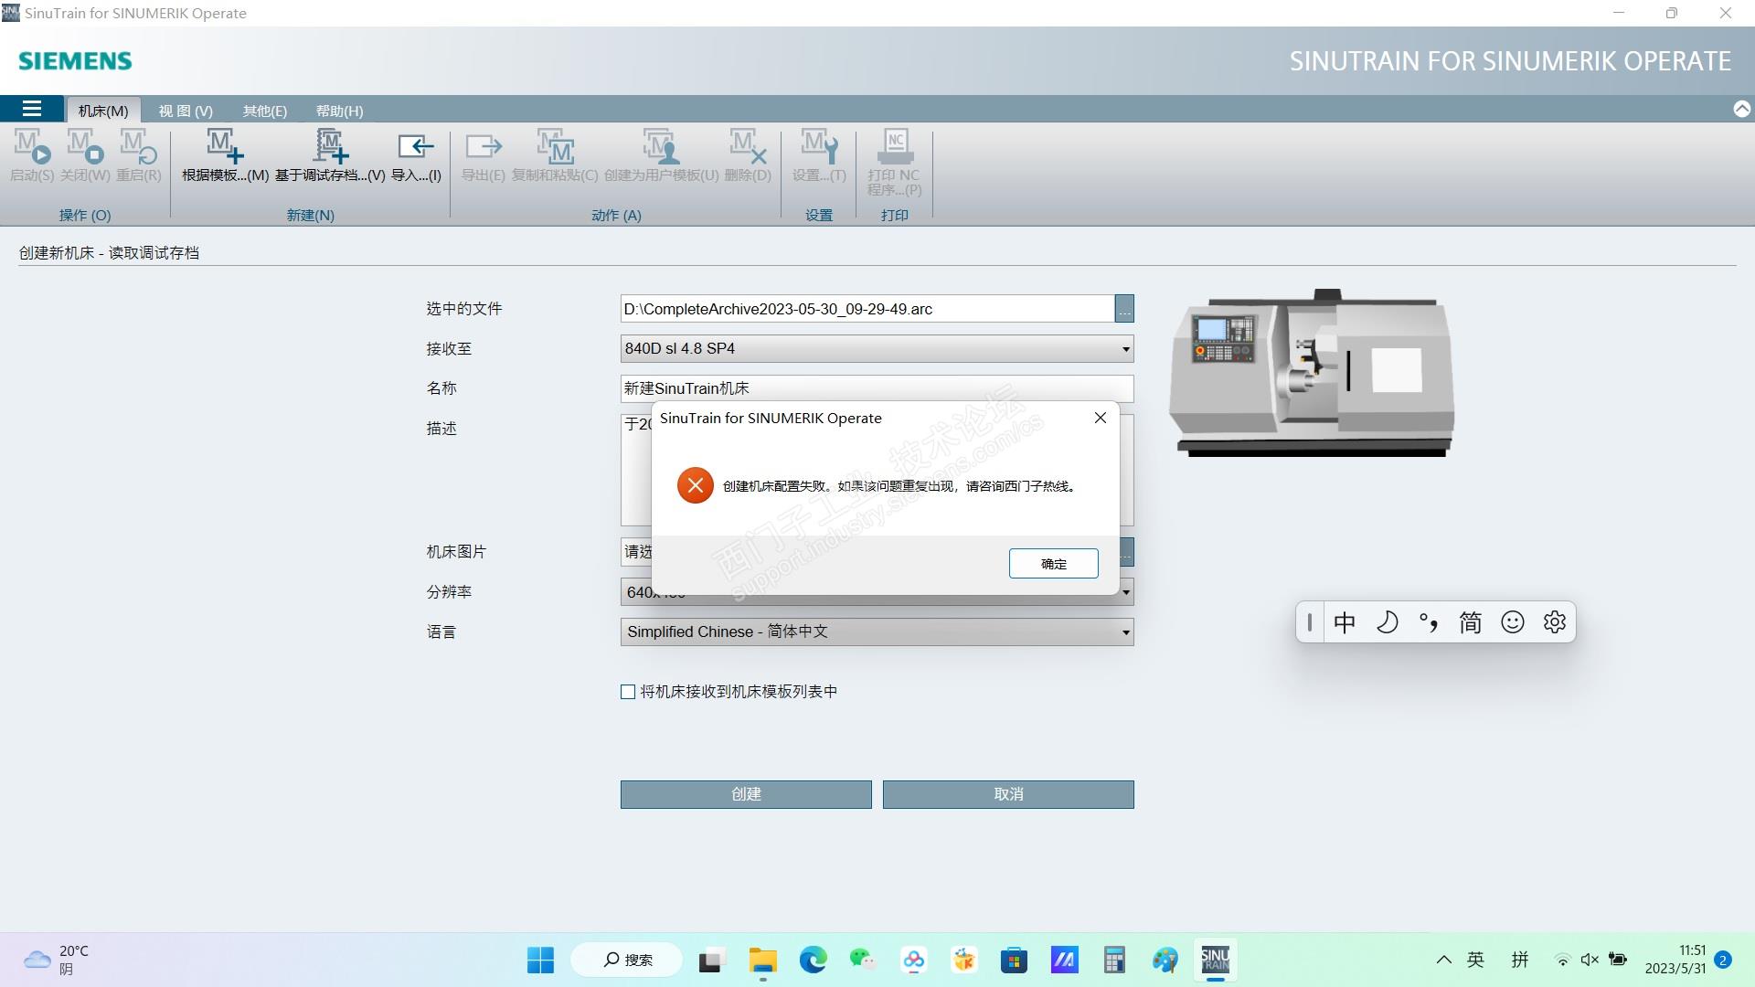1755x987 pixels.
Task: Open emoji panel on IME toolbar
Action: pos(1512,622)
